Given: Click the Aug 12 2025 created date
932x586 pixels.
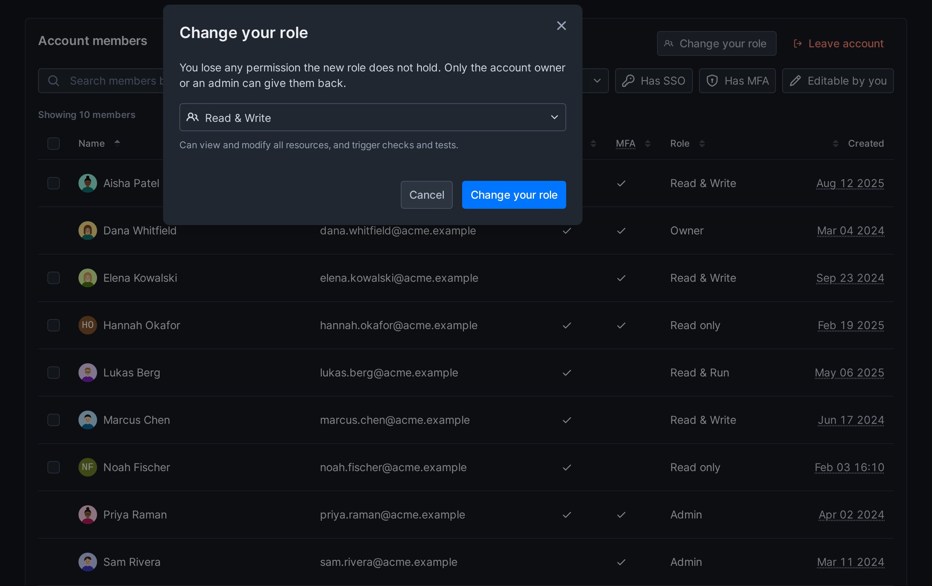Looking at the screenshot, I should (x=850, y=183).
